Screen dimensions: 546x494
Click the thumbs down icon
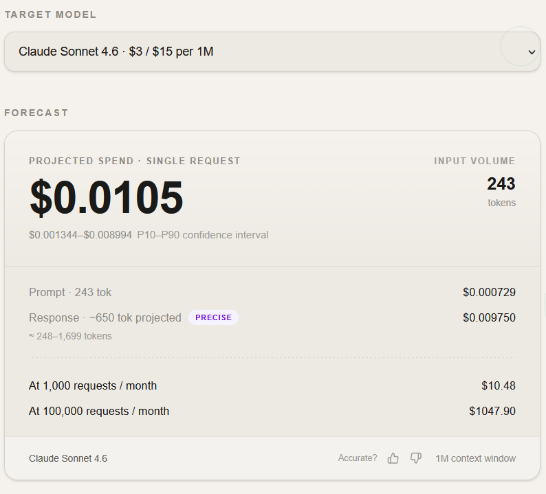pos(416,458)
